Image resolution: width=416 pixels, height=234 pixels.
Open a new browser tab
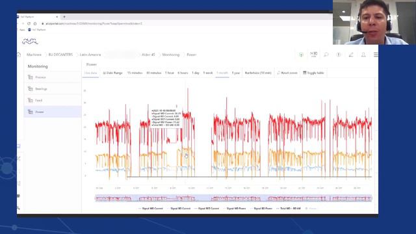64,17
